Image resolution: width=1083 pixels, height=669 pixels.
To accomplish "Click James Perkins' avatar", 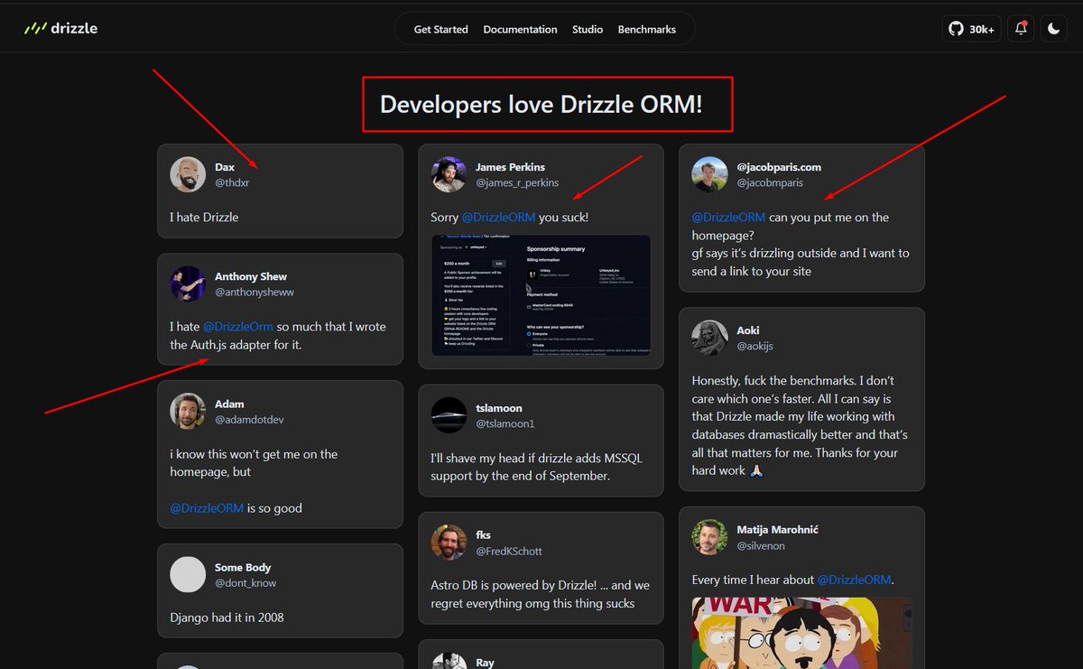I will (x=449, y=174).
